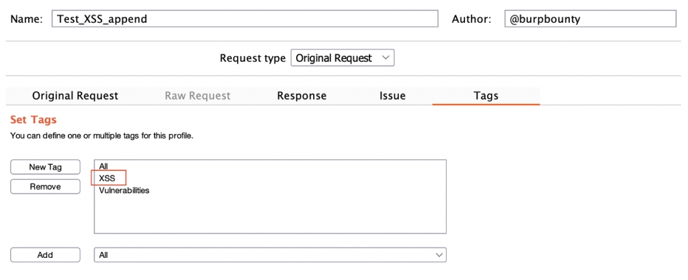Select the All tag in the list

coord(103,166)
